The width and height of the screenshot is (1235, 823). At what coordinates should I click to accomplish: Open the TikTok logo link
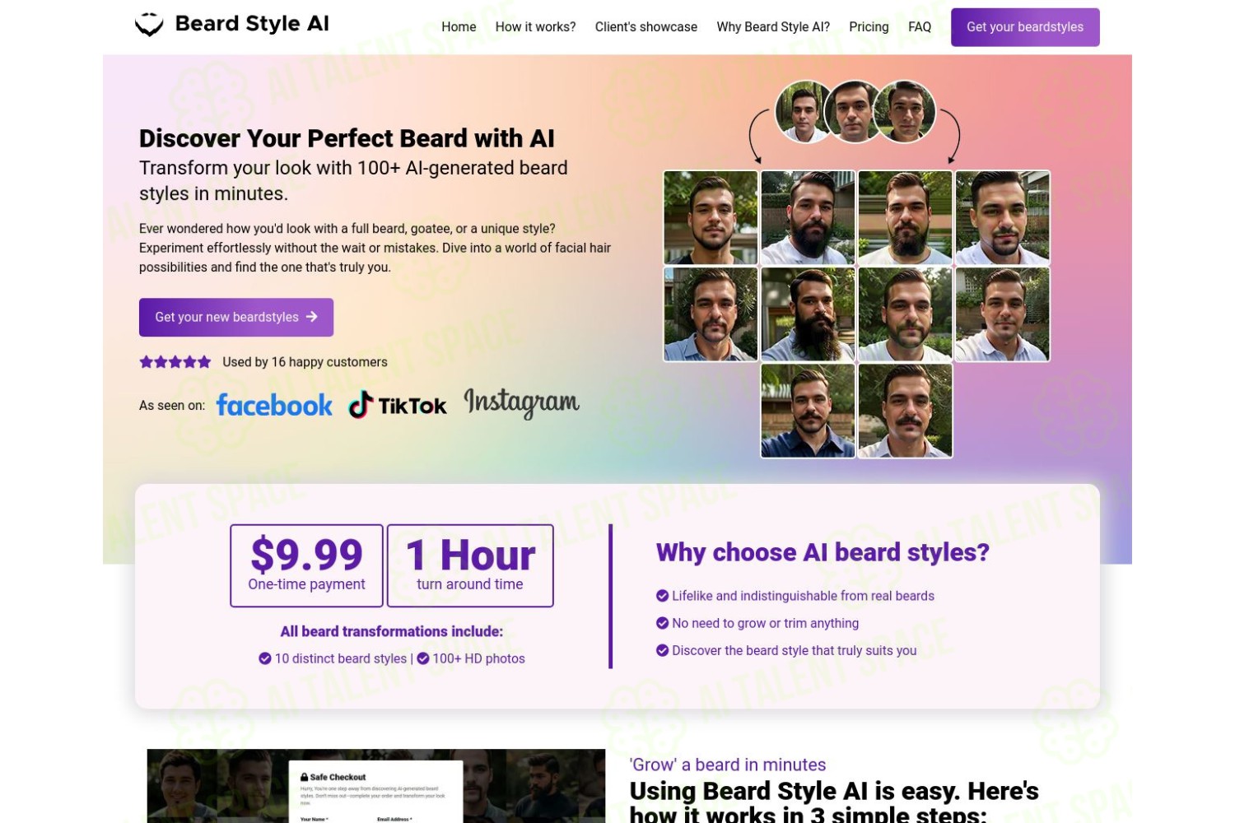click(398, 405)
